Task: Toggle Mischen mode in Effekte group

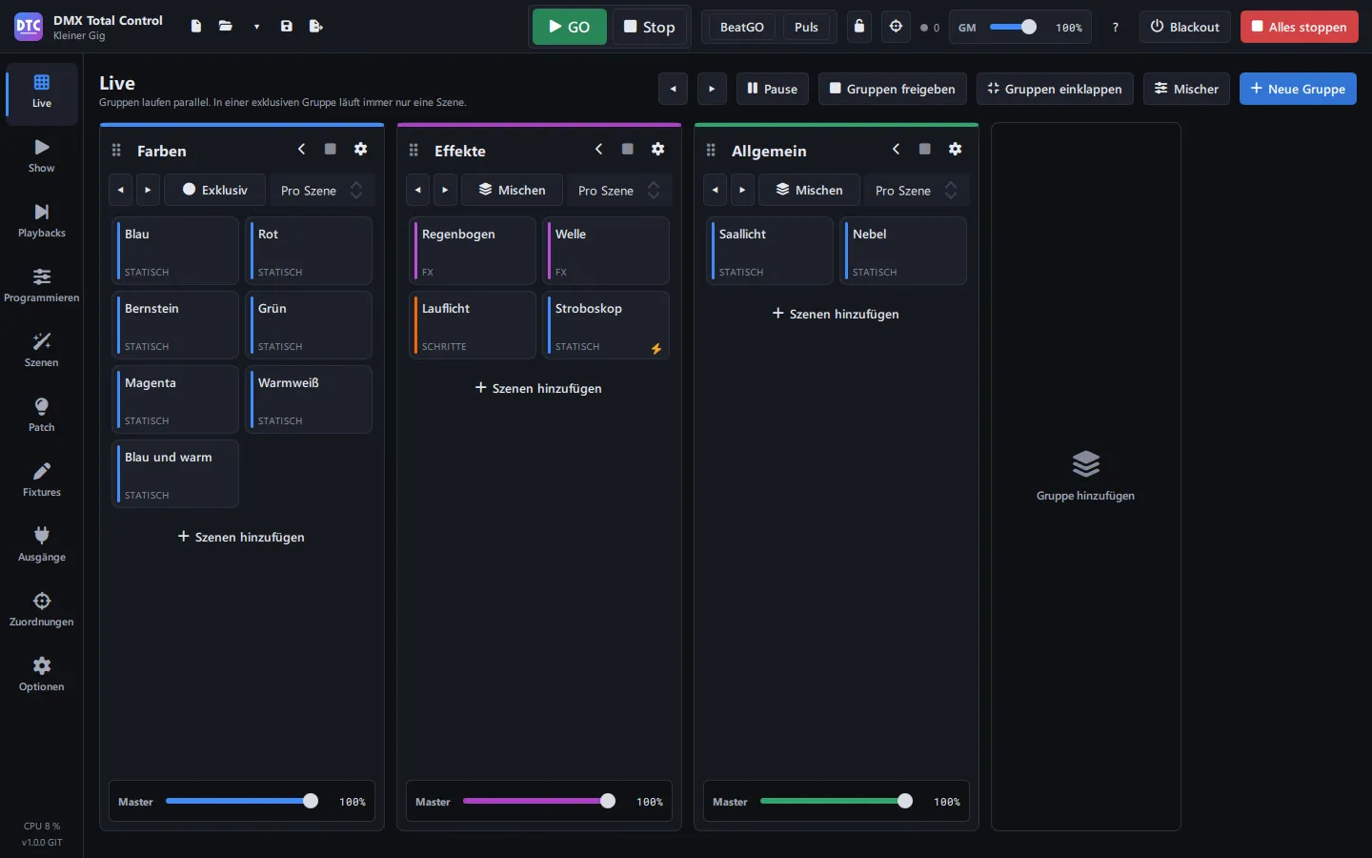Action: [x=512, y=190]
